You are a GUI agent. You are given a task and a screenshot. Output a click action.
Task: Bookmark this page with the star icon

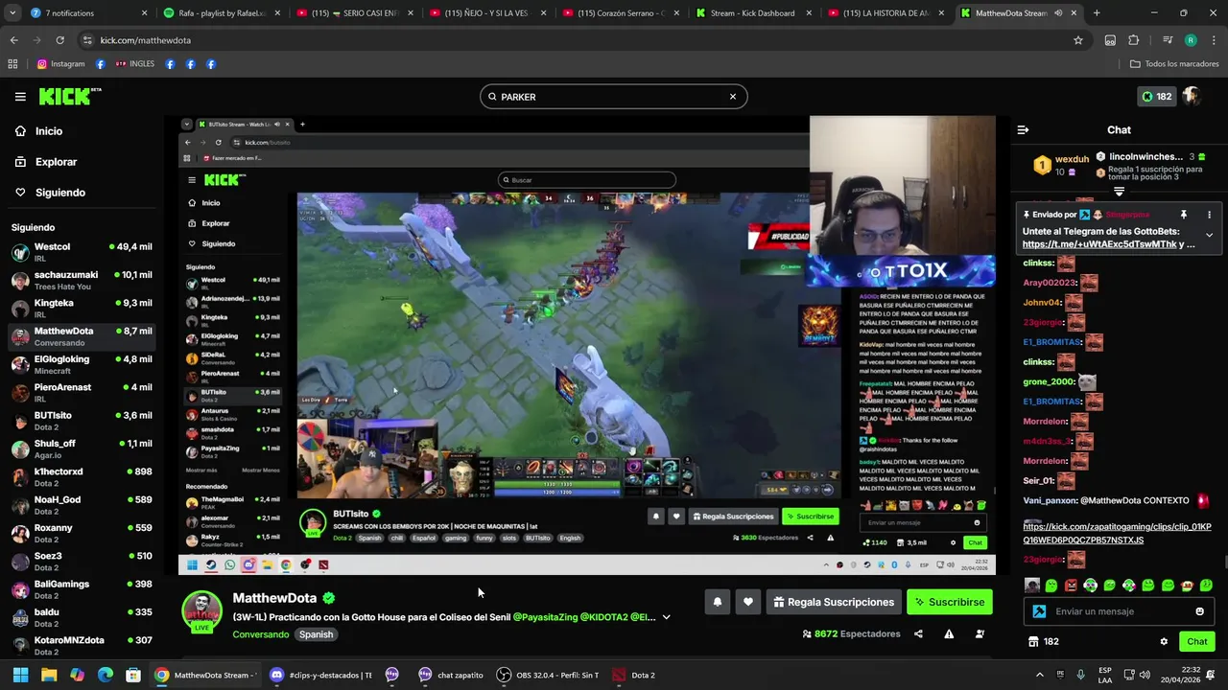(1078, 40)
